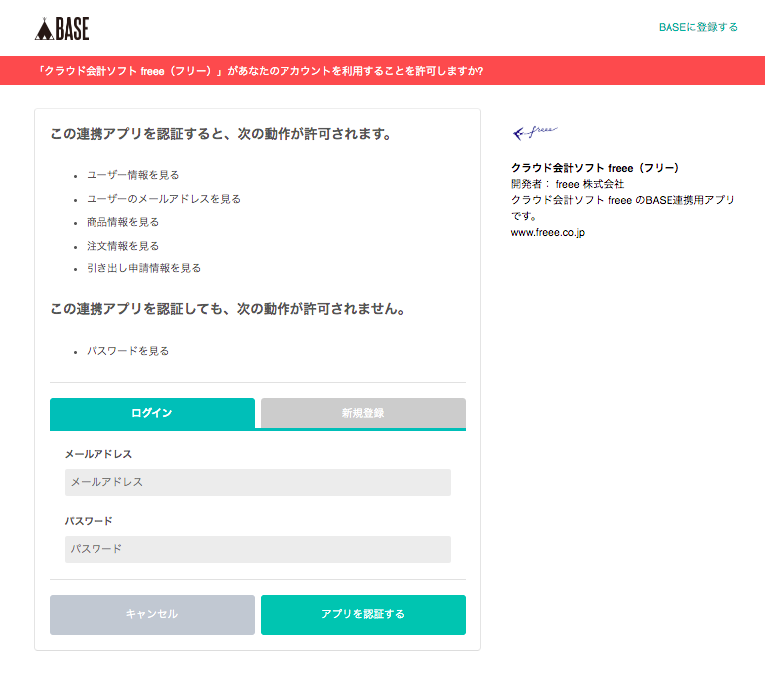Select the 商品情報を見る permission text
This screenshot has width=765, height=684.
(x=122, y=222)
